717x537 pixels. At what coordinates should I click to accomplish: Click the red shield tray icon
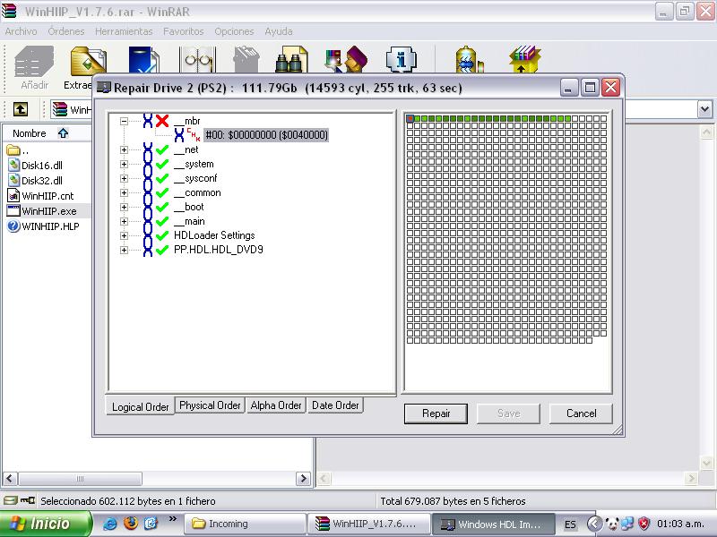click(x=644, y=524)
